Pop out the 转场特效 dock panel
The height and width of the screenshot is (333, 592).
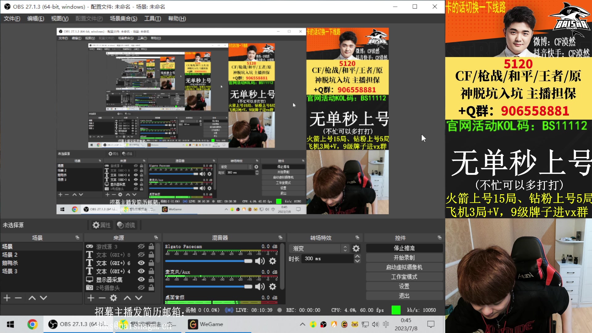tap(357, 237)
